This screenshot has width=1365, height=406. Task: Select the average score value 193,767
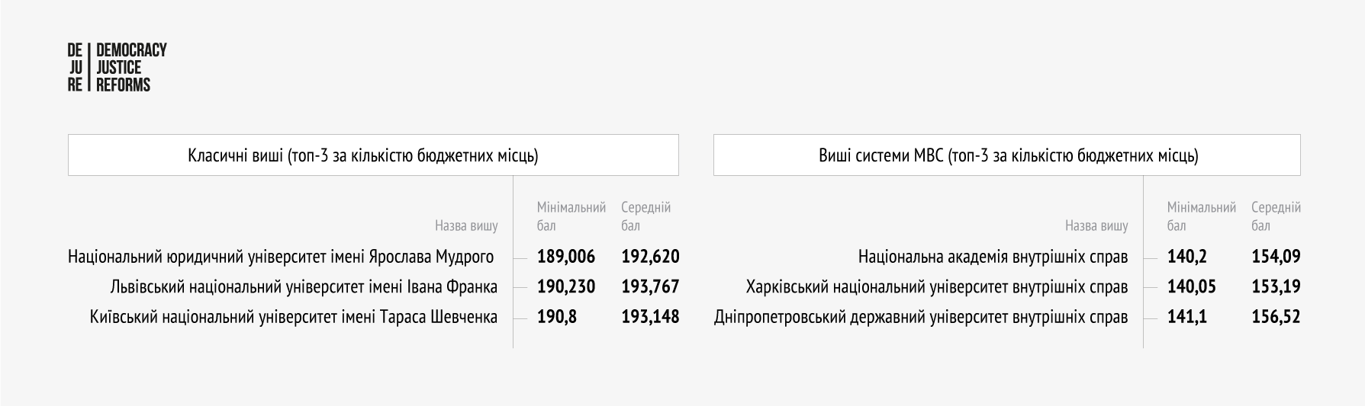[650, 287]
